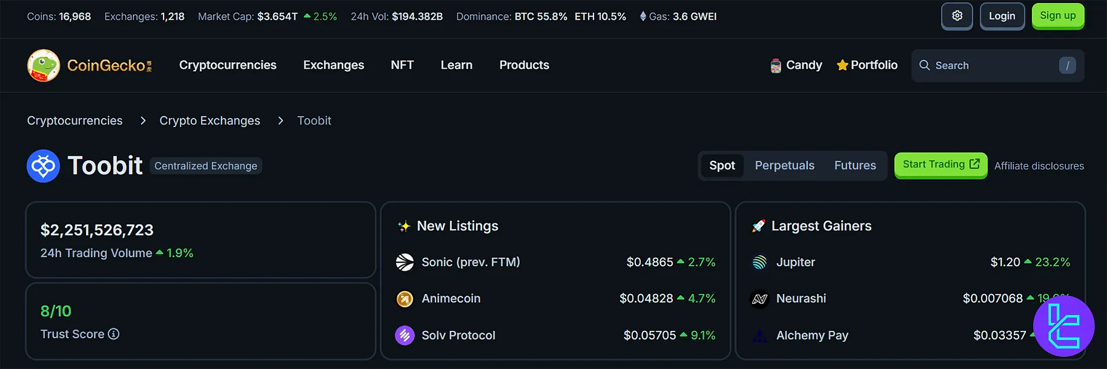Switch to the Perpetuals tab

(x=784, y=166)
